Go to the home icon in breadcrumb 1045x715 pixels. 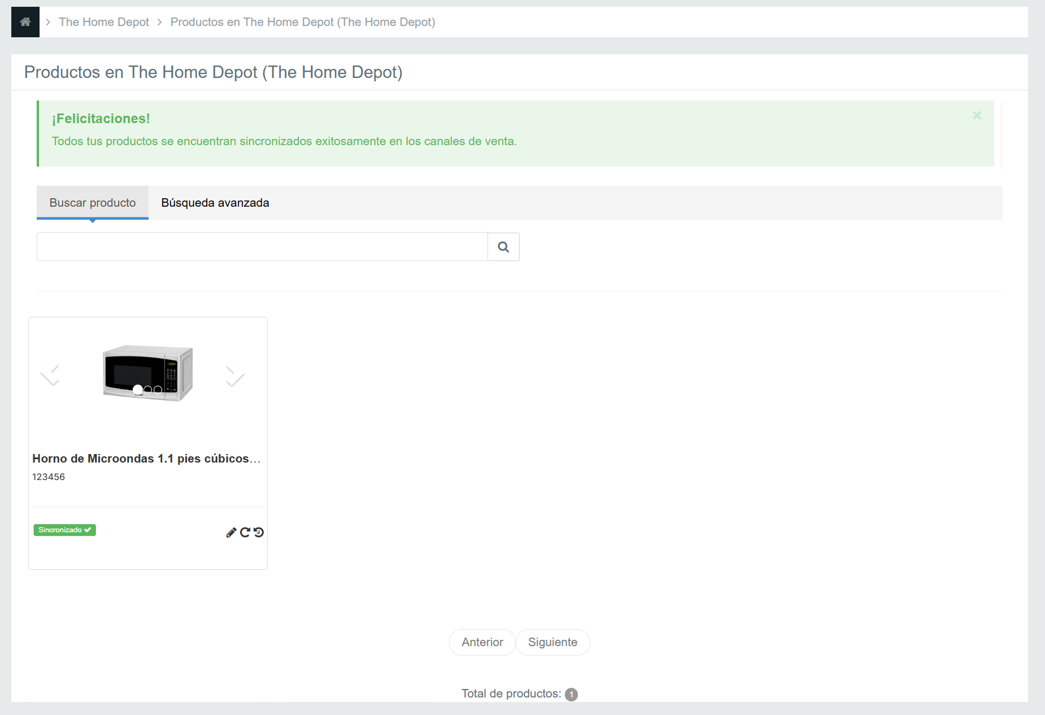coord(25,22)
